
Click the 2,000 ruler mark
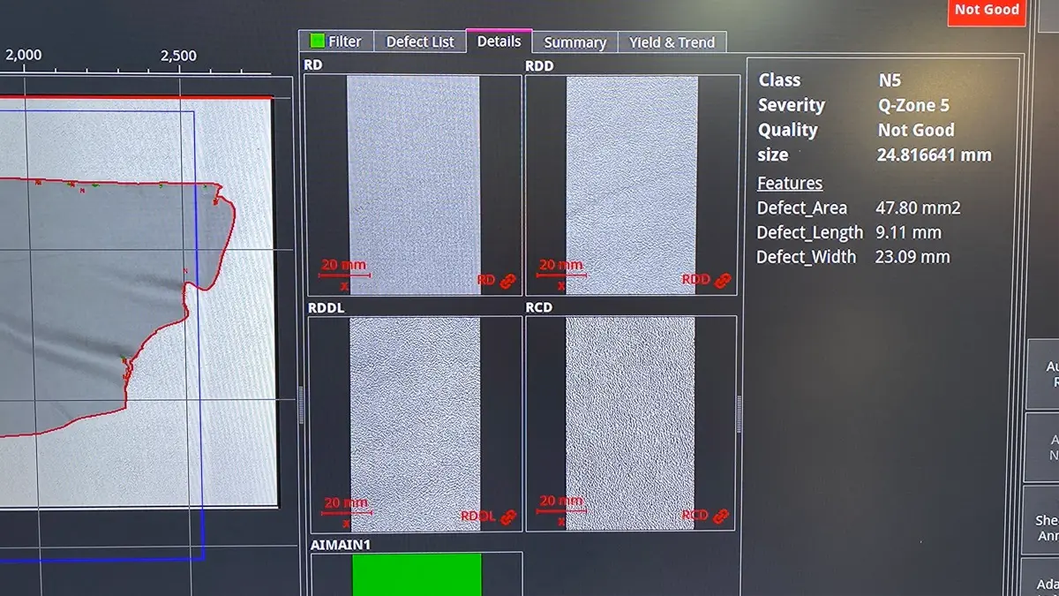point(24,55)
